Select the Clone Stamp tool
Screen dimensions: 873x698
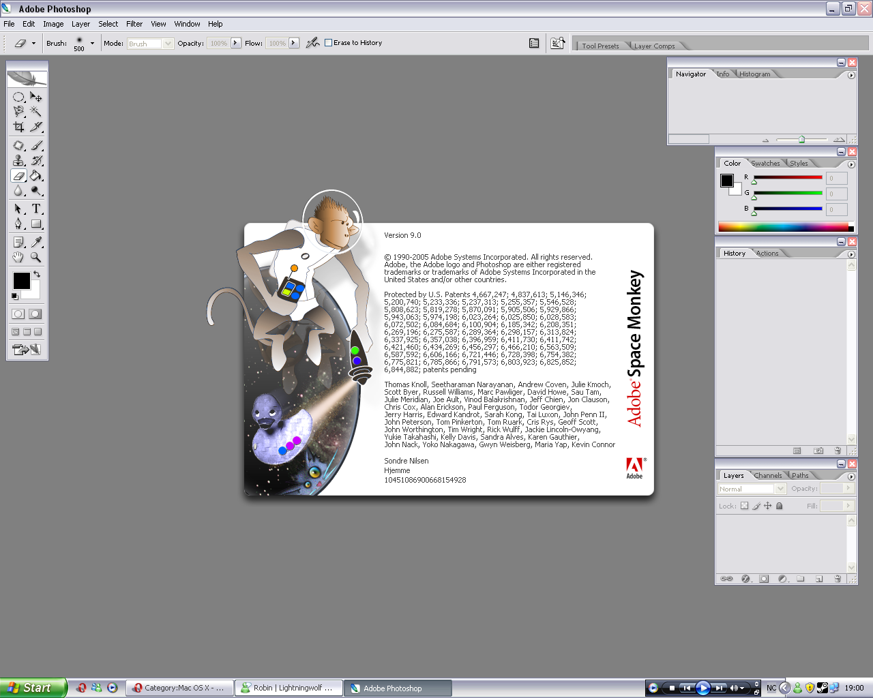pos(18,160)
